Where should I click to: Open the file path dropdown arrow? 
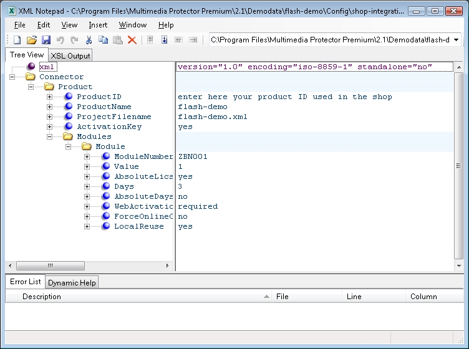457,40
